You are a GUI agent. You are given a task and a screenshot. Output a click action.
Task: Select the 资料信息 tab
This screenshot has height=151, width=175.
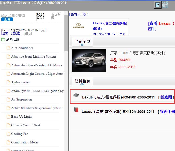click(x=82, y=81)
